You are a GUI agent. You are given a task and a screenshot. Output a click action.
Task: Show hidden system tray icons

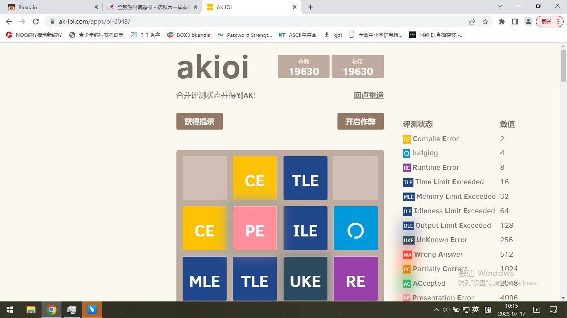point(436,310)
